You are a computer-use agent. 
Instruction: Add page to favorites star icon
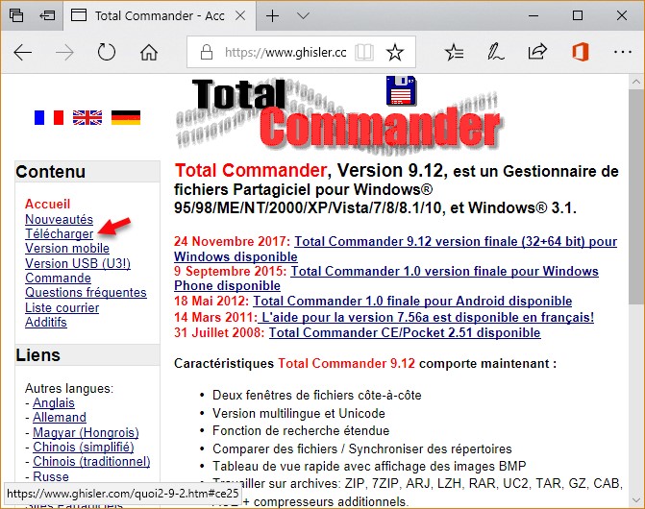(x=395, y=52)
